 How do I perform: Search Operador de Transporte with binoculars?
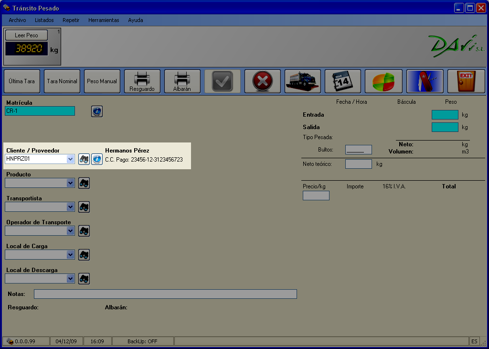[84, 231]
